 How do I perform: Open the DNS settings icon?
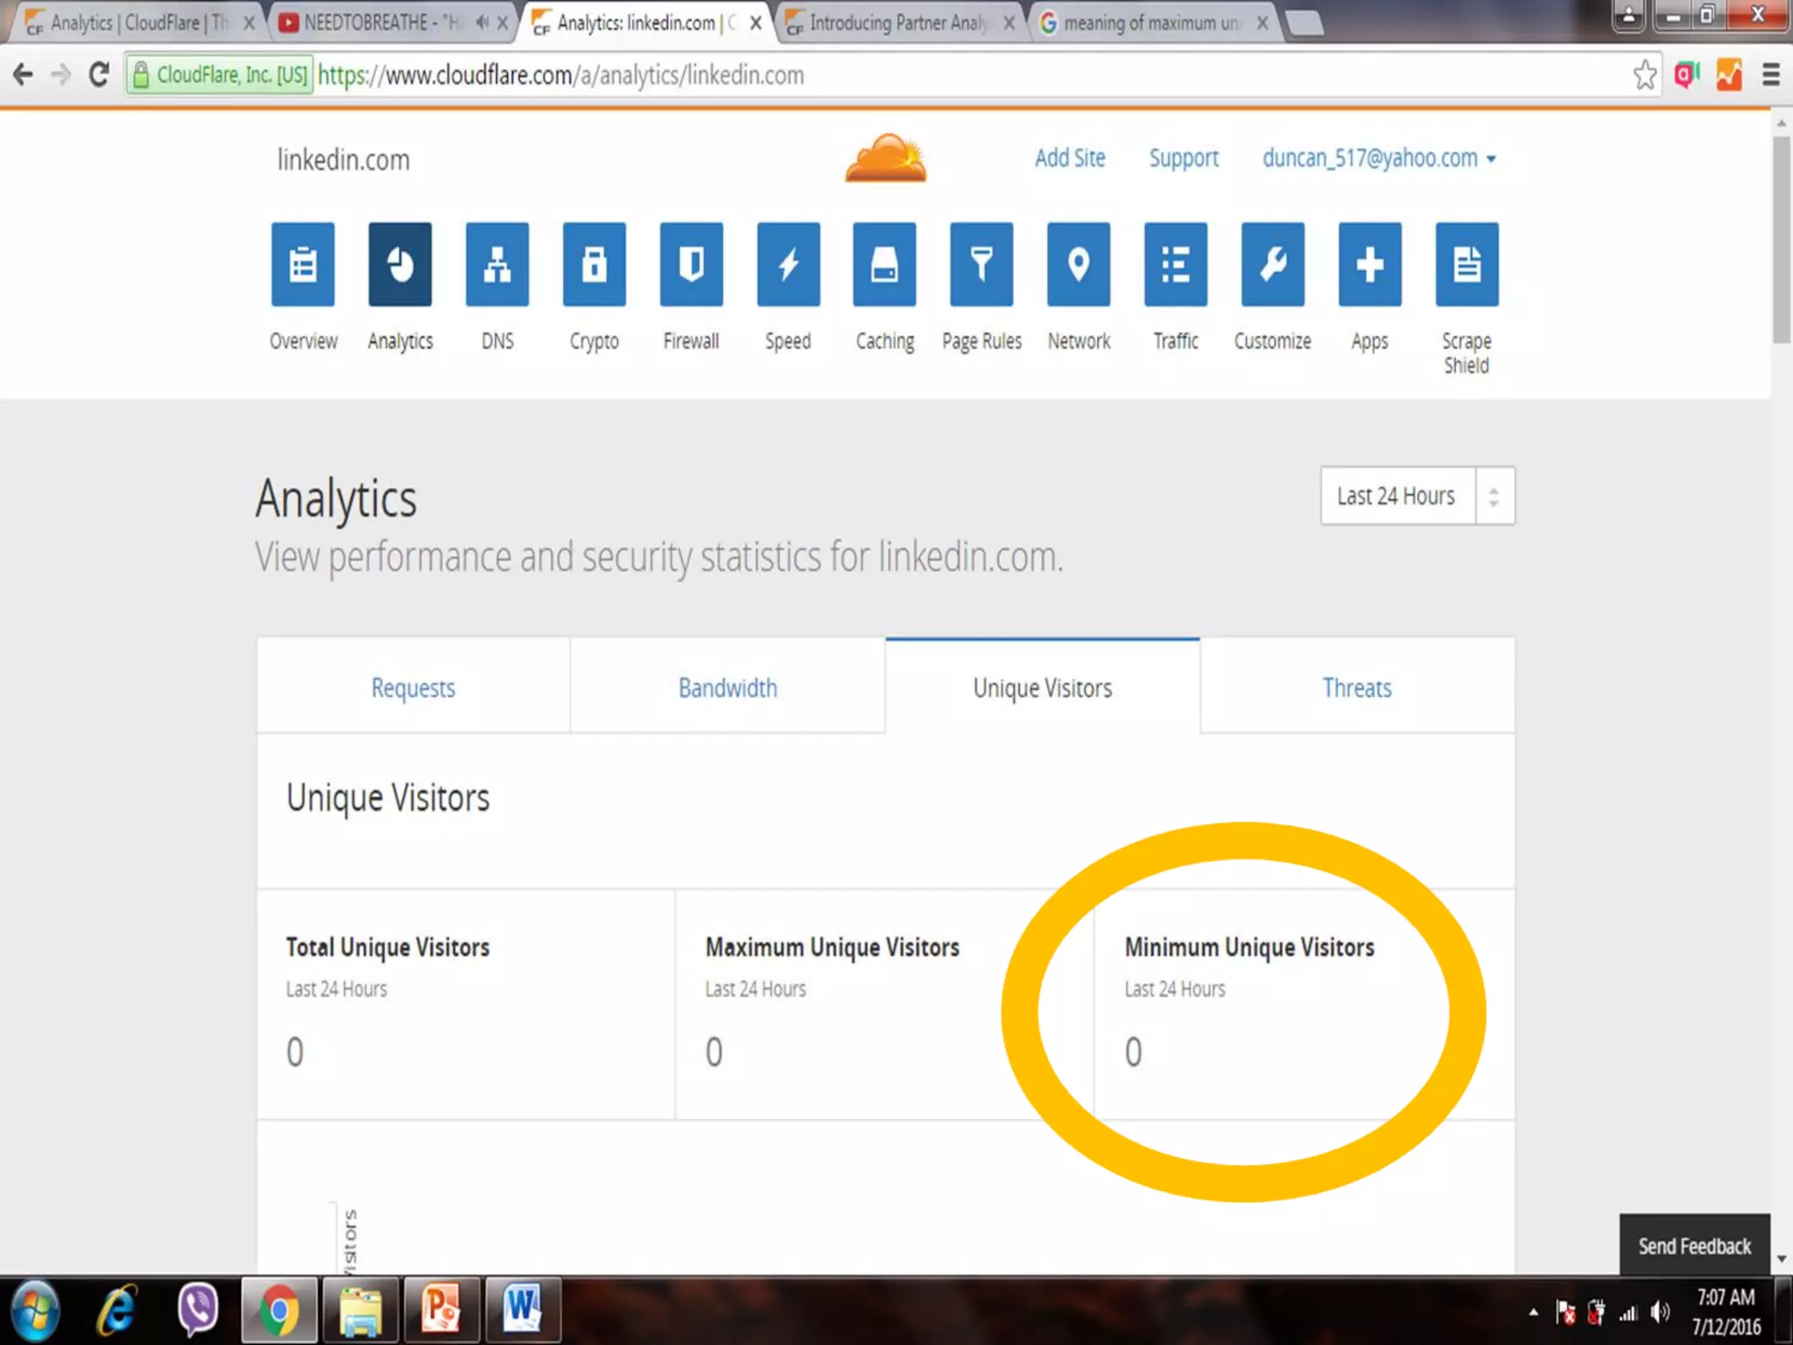click(x=496, y=264)
